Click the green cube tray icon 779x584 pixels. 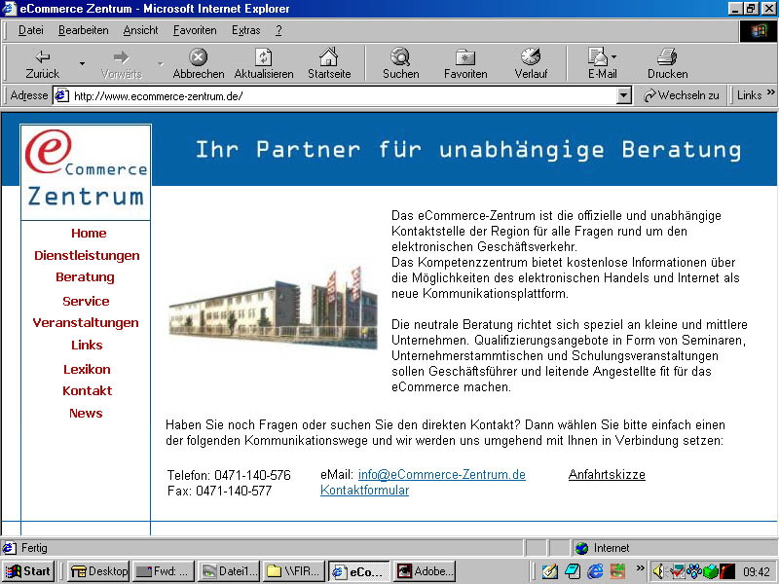point(710,571)
